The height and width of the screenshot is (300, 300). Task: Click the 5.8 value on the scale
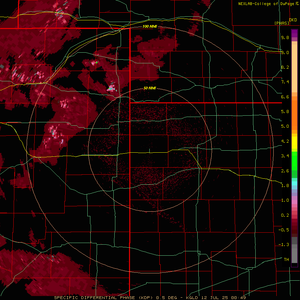click(x=285, y=112)
